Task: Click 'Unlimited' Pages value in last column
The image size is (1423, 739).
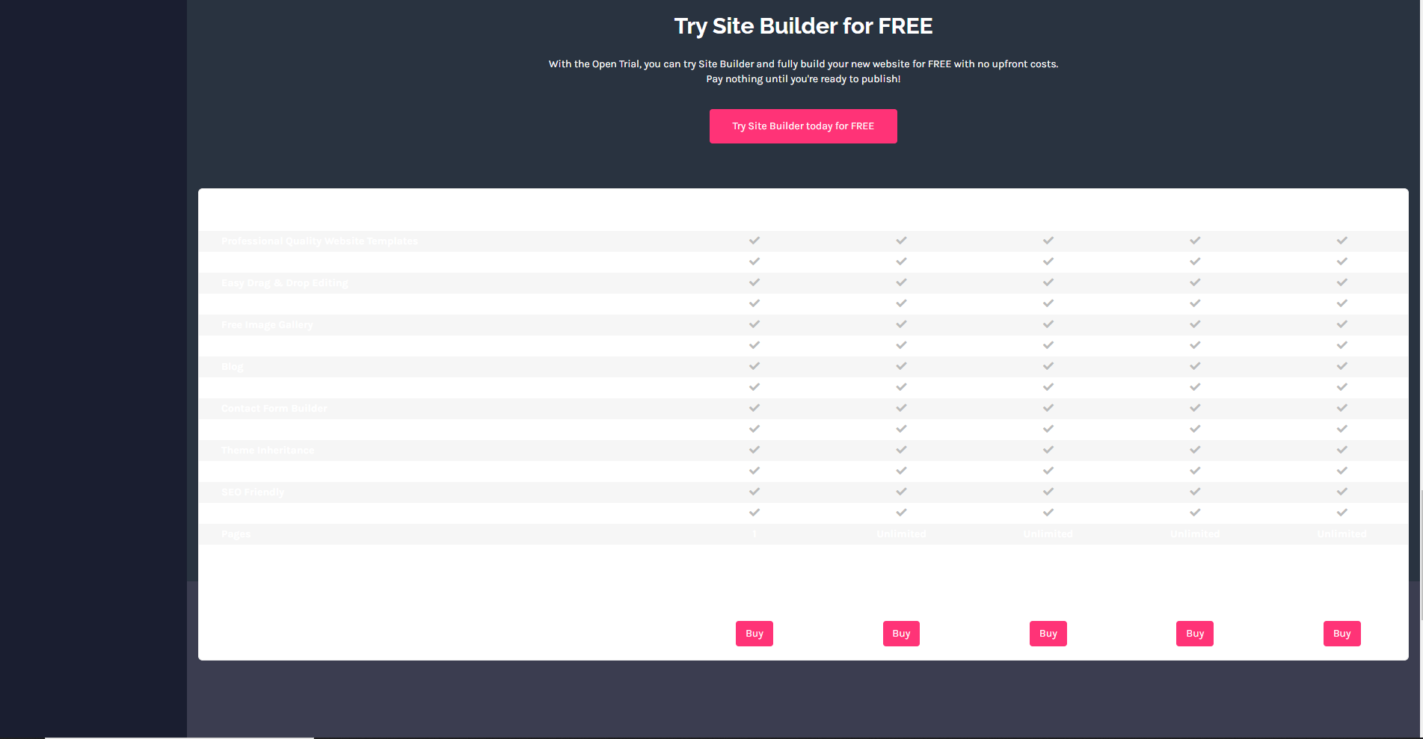Action: 1342,534
